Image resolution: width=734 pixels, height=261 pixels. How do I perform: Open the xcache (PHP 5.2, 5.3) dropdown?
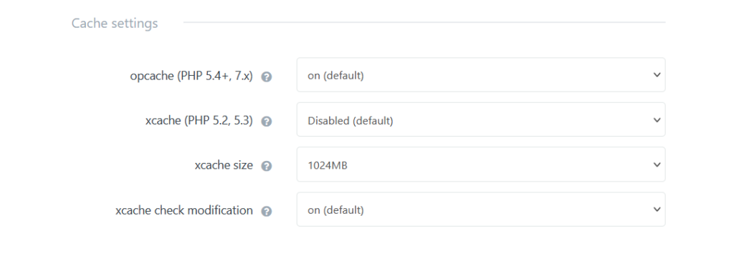click(x=481, y=119)
